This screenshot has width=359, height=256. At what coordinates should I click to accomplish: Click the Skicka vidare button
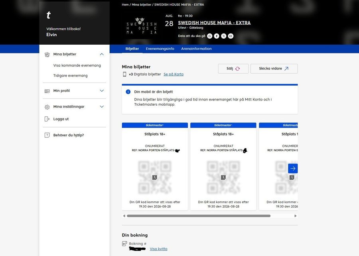[274, 69]
